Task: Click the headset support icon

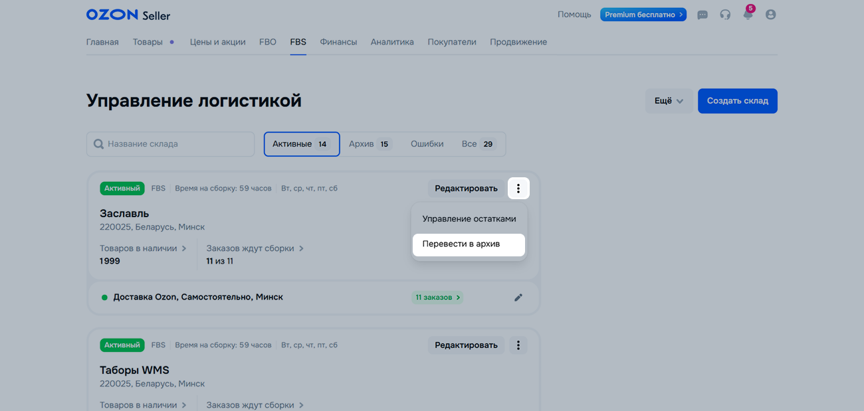Action: 725,15
